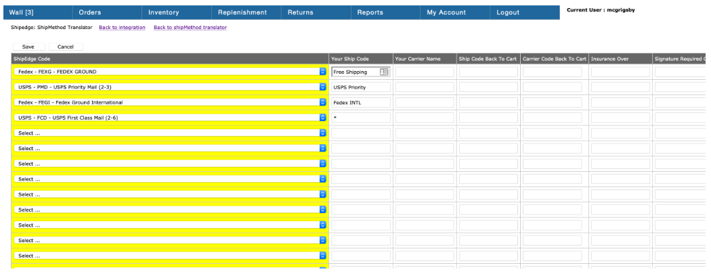Image resolution: width=711 pixels, height=276 pixels.
Task: Click Carrier Code Back To Cart field for Fedex INTL
Action: click(x=553, y=102)
